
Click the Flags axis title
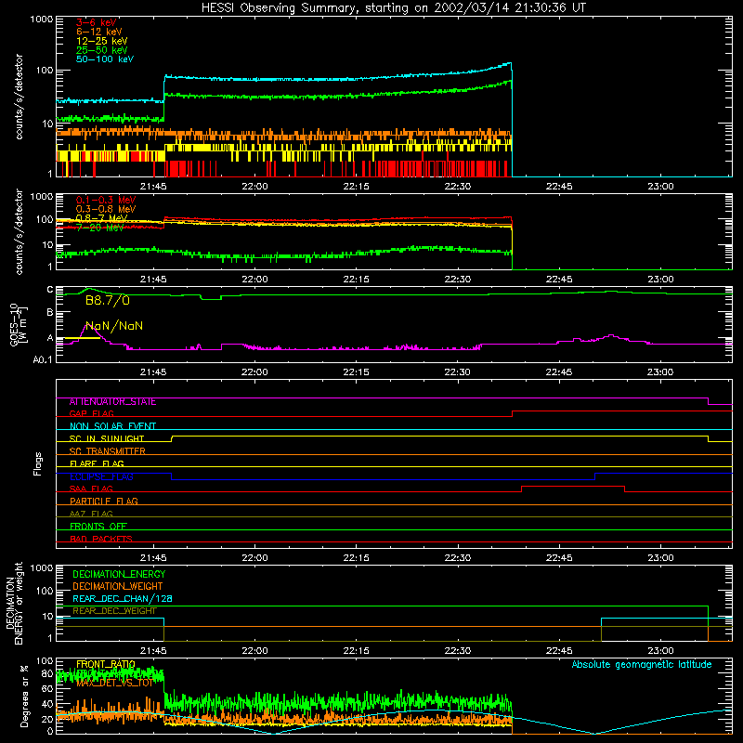click(x=38, y=463)
